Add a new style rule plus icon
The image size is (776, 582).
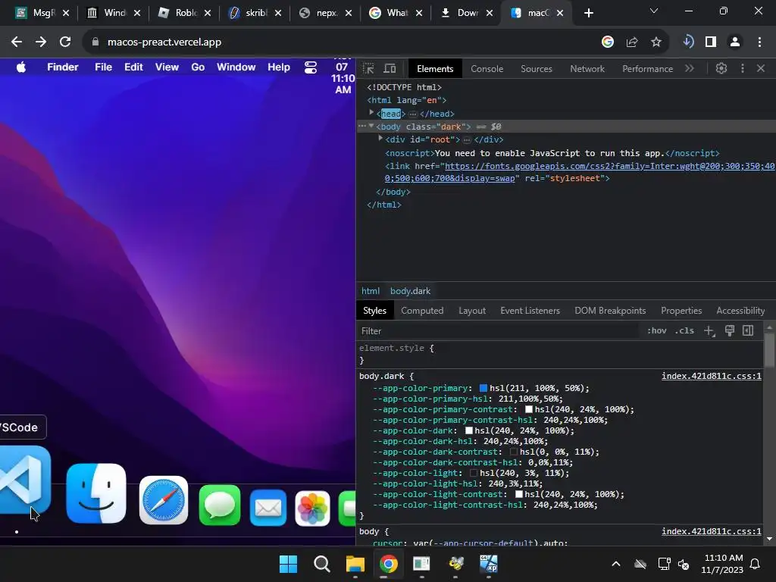[x=709, y=330]
